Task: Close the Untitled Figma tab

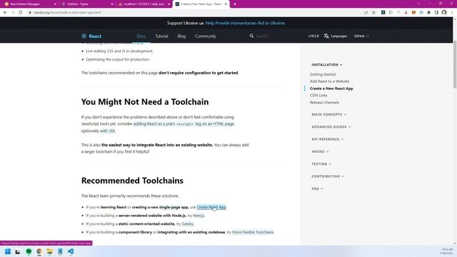Action: tap(112, 4)
